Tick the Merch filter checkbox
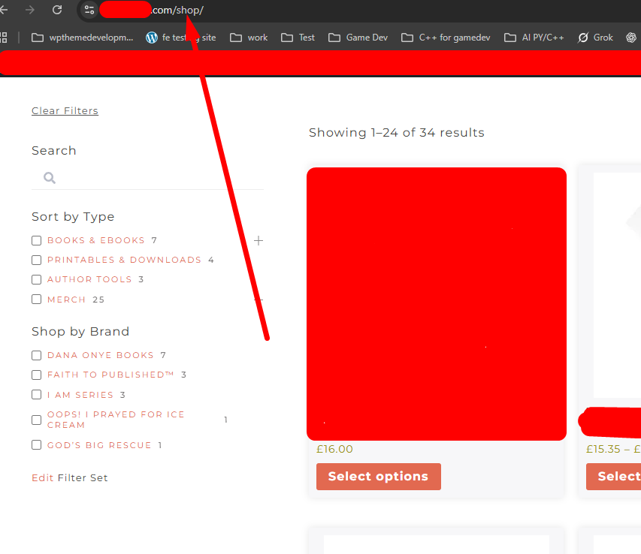 pos(36,300)
